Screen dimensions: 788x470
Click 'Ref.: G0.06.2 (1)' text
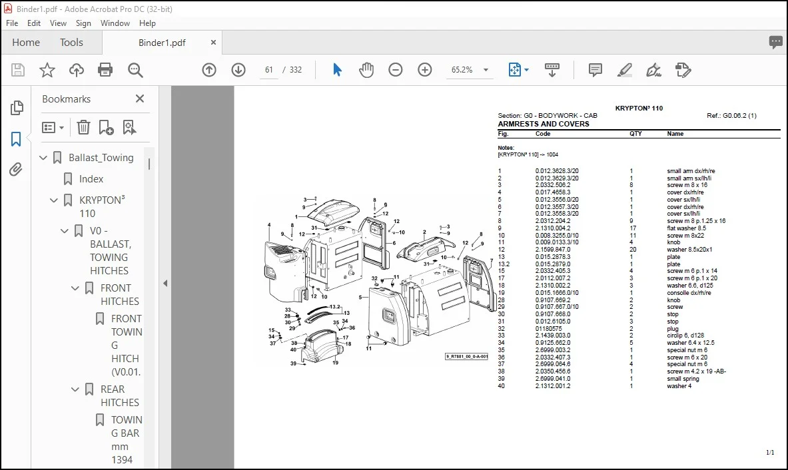click(731, 115)
